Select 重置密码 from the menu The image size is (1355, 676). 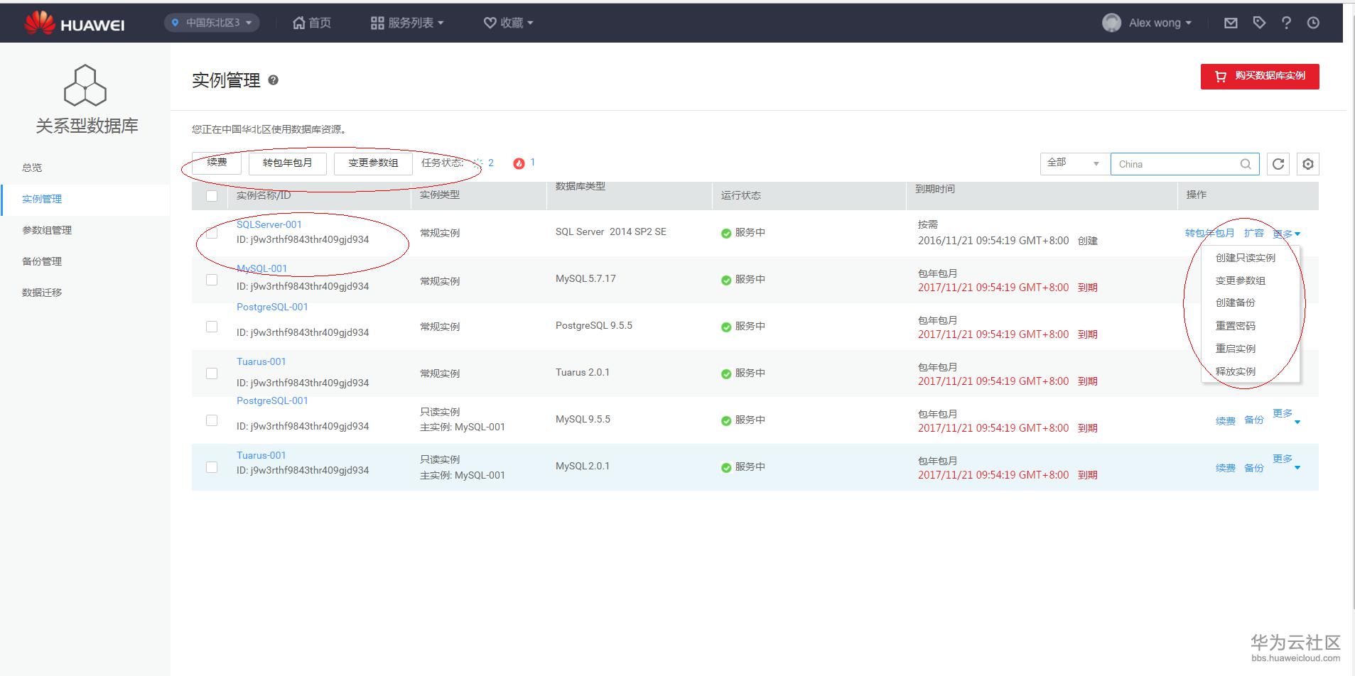pos(1236,326)
